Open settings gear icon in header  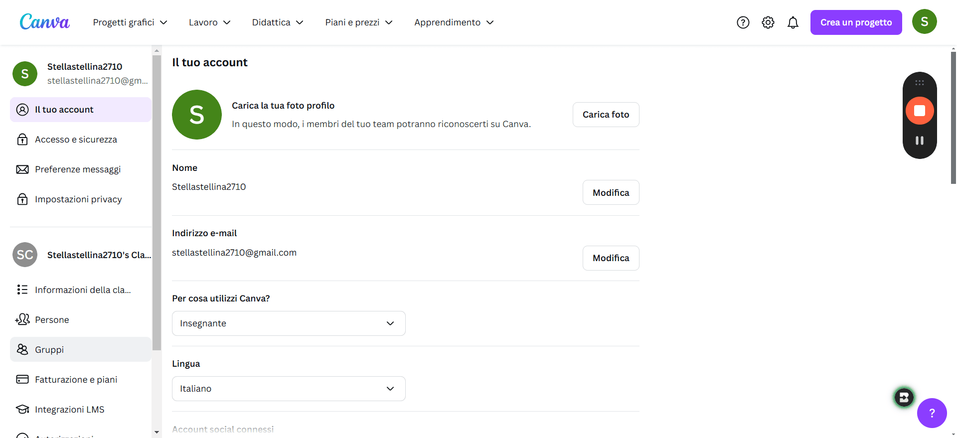point(768,22)
